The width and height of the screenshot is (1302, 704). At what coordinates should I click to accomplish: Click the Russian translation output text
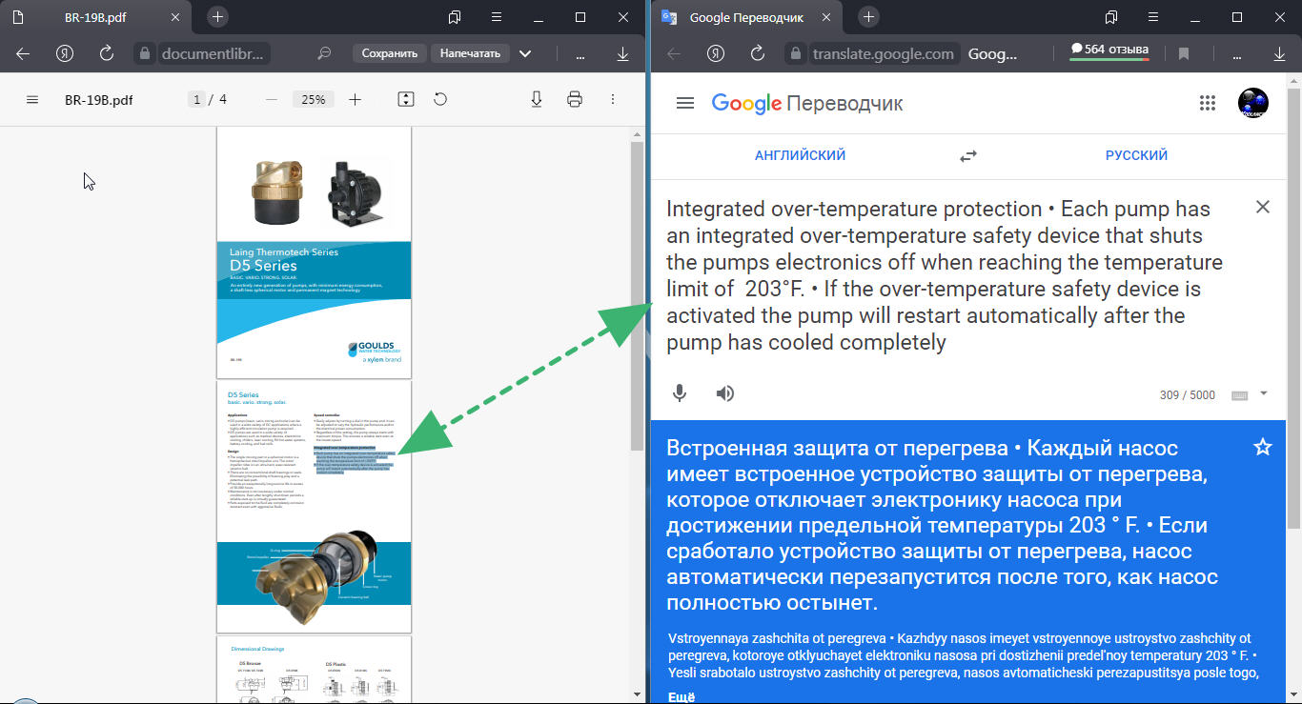[x=943, y=525]
